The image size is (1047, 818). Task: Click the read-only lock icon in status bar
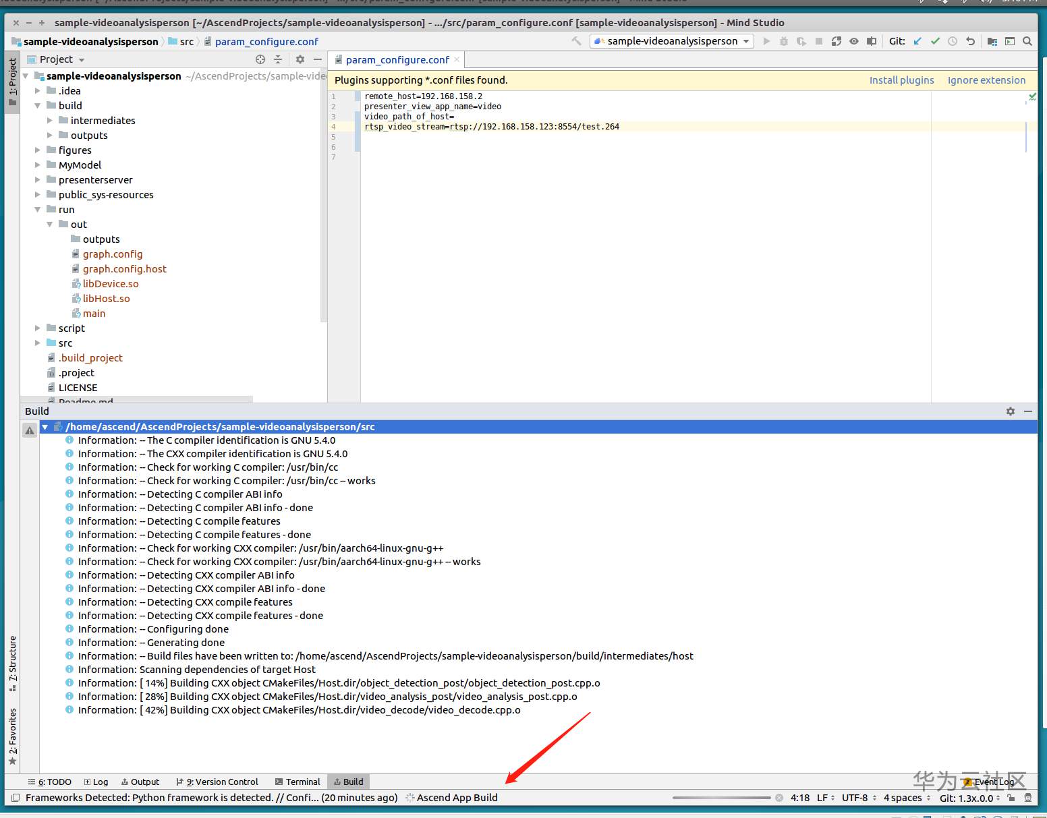(1011, 798)
